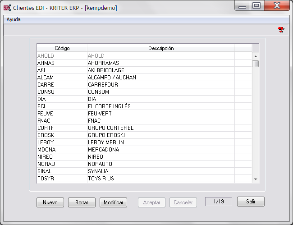
Task: Click the scrollbar up arrow
Action: pos(256,56)
